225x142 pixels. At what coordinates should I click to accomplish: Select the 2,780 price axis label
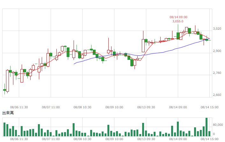[217, 73]
